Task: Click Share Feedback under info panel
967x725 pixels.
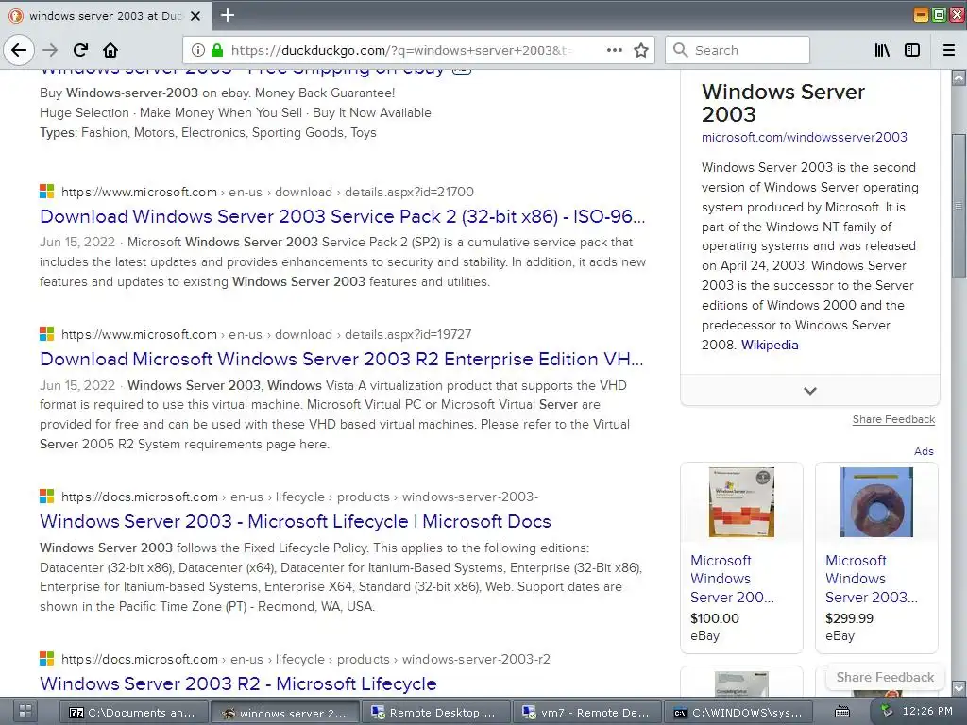Action: tap(893, 419)
